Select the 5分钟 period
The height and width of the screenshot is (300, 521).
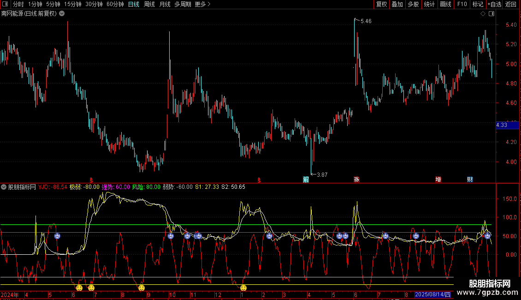[53, 4]
